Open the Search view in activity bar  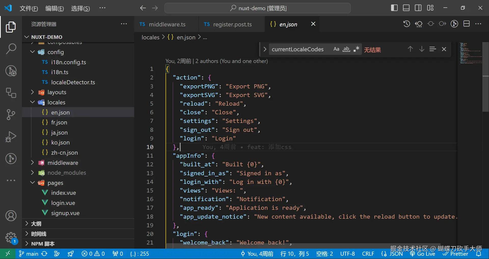(11, 49)
